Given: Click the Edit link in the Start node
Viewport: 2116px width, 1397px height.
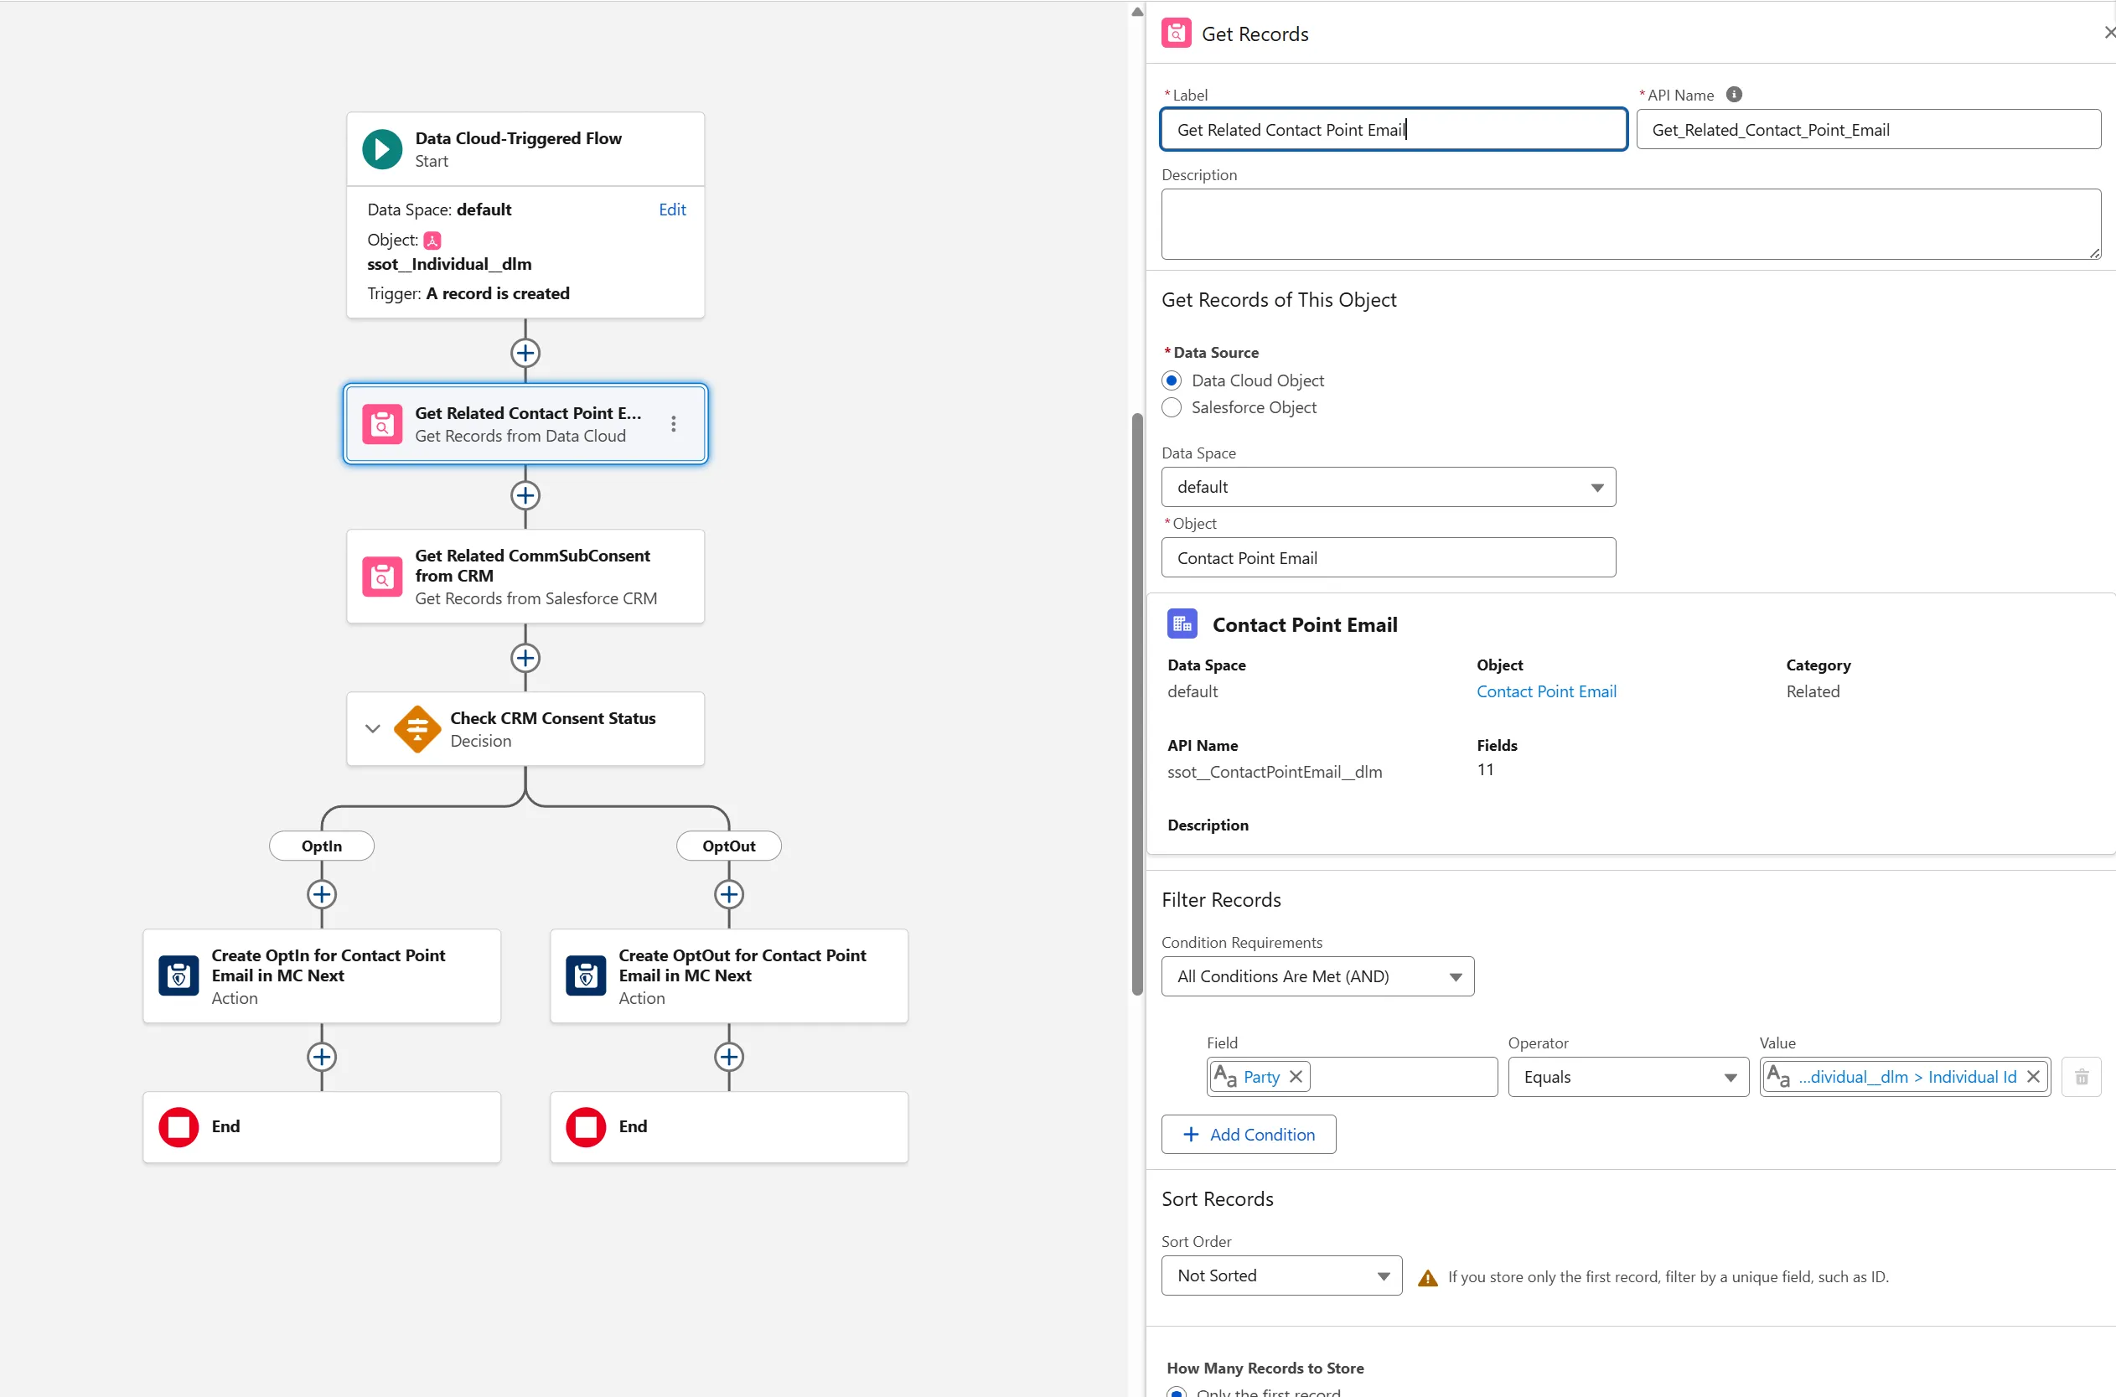Looking at the screenshot, I should pos(672,210).
